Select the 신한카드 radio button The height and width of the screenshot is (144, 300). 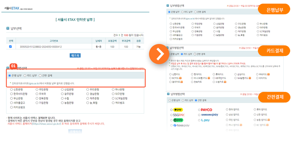point(170,74)
